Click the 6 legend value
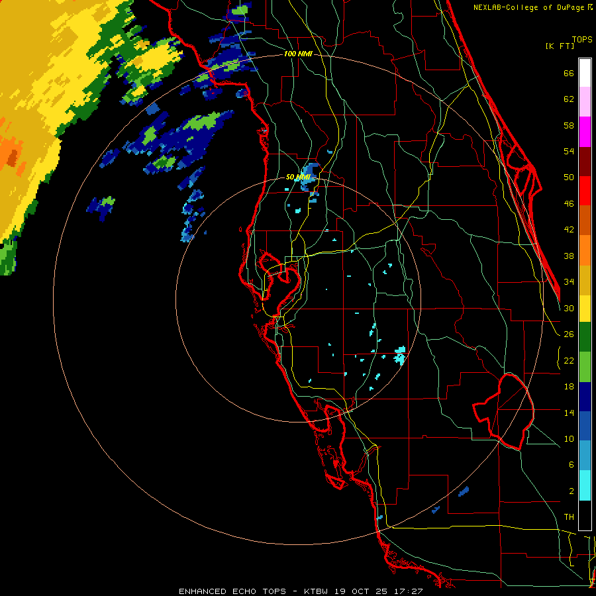The width and height of the screenshot is (596, 596). click(x=571, y=465)
